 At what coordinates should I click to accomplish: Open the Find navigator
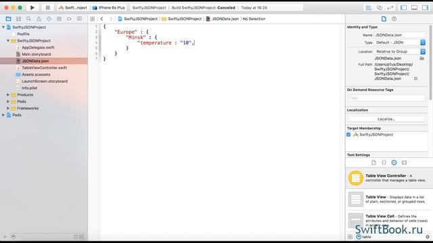click(x=28, y=19)
